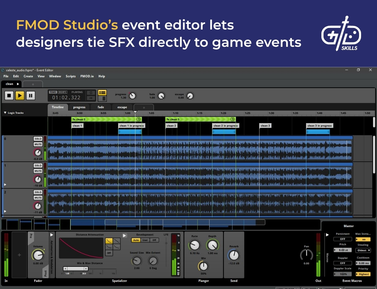Solo the topmost audio track
This screenshot has height=289, width=377.
(38, 138)
